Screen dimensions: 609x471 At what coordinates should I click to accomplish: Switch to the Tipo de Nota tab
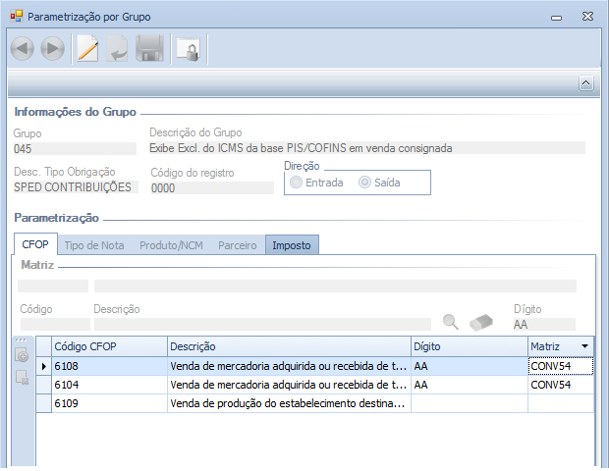click(x=94, y=245)
